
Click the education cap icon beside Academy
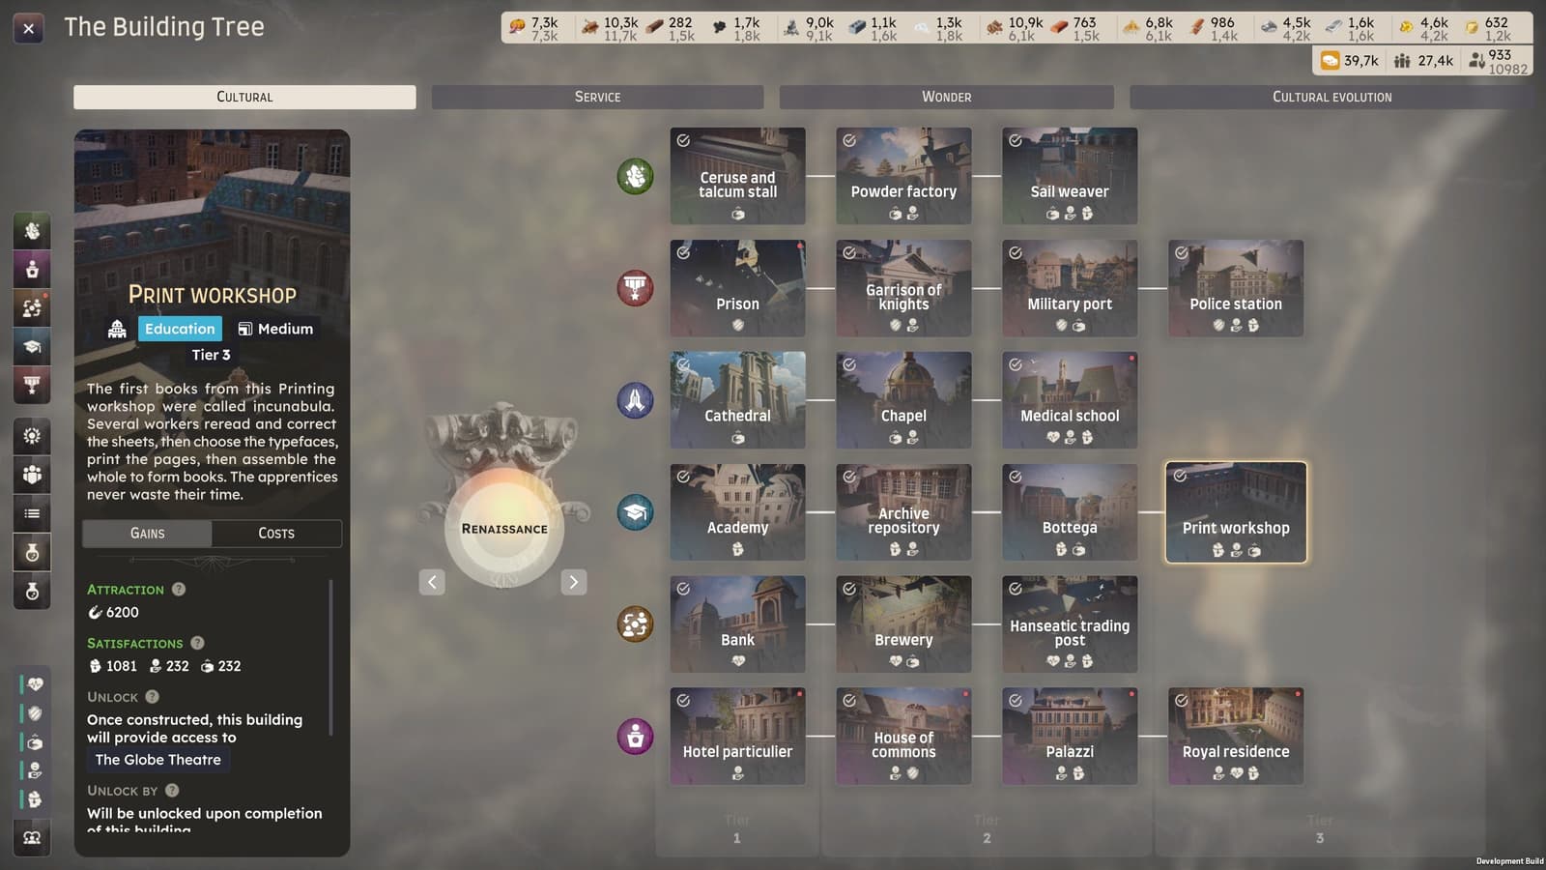point(635,512)
